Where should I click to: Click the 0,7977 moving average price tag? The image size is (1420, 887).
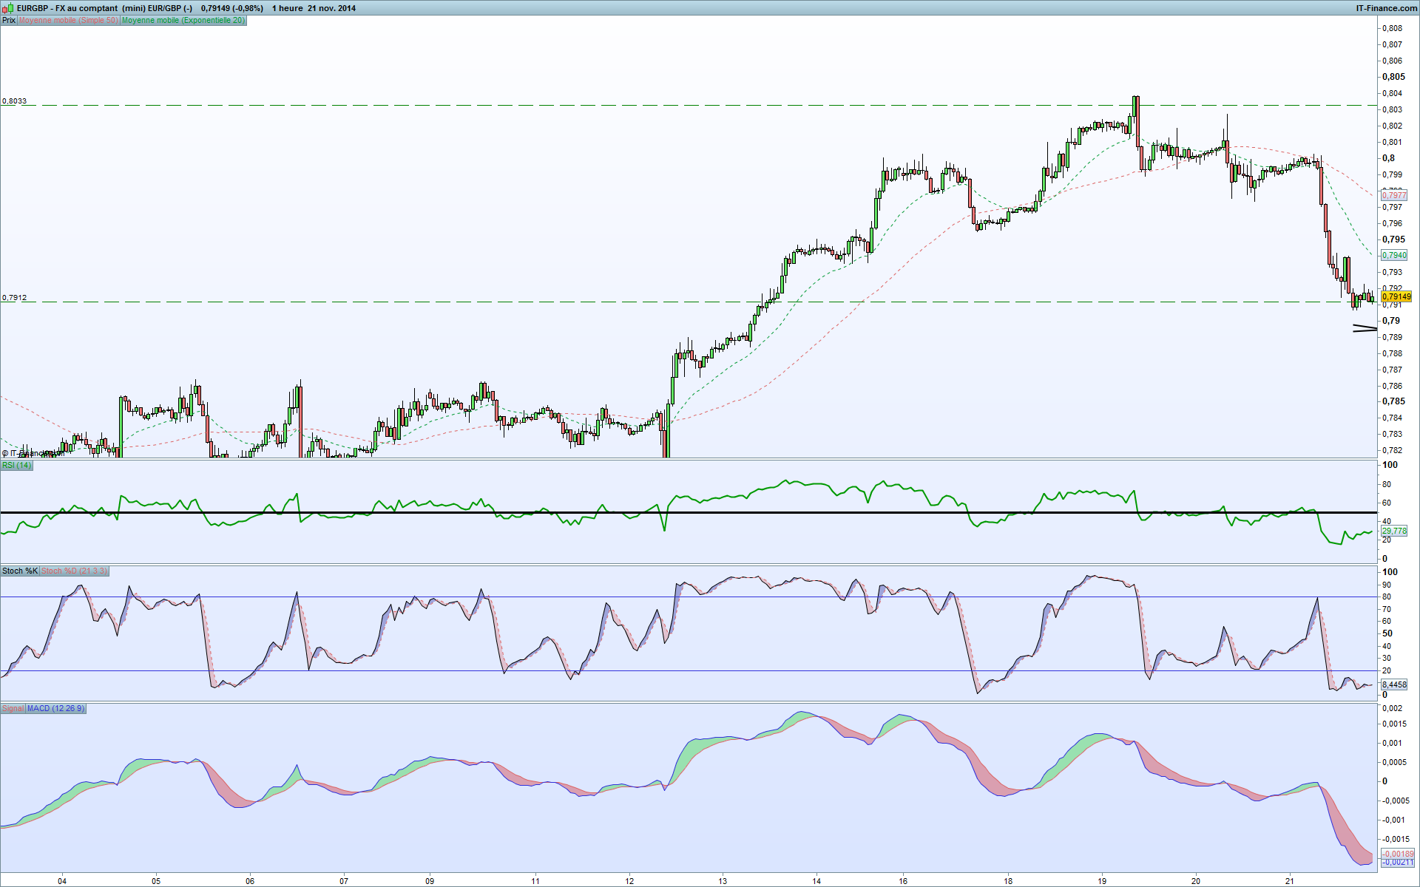[1394, 196]
